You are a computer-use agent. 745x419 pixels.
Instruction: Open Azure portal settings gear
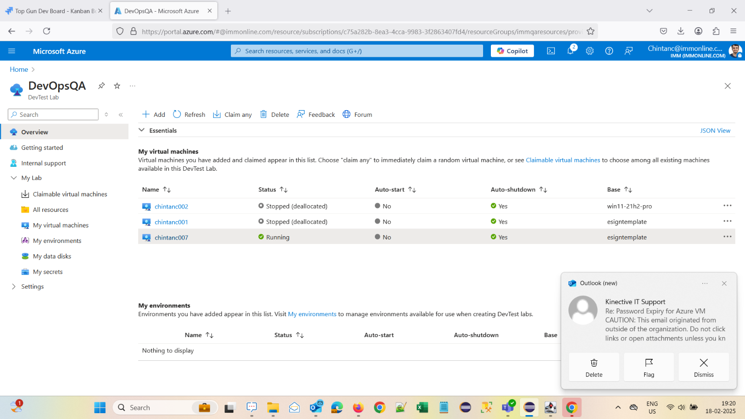[x=590, y=51]
